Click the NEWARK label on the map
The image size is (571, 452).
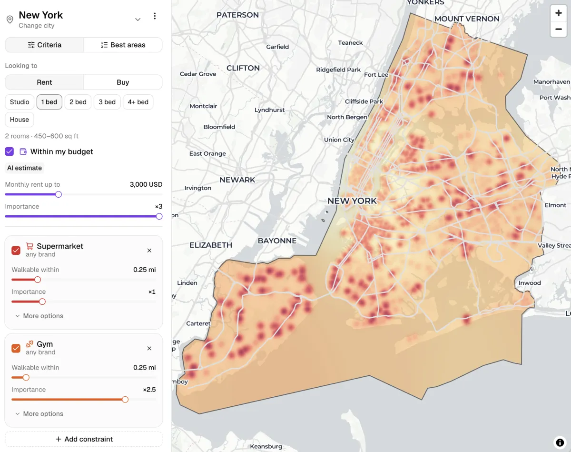point(237,180)
